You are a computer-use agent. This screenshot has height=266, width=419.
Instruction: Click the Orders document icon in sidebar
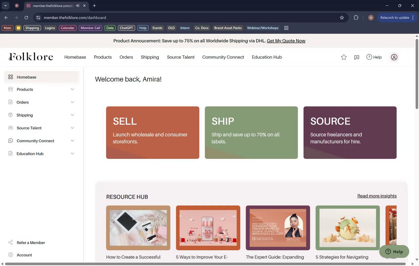coord(10,102)
